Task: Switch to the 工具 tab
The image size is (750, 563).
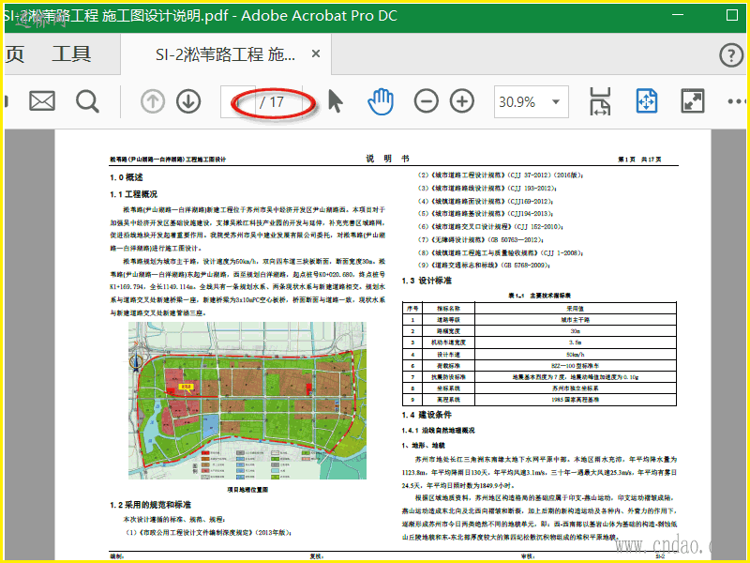Action: click(x=71, y=54)
